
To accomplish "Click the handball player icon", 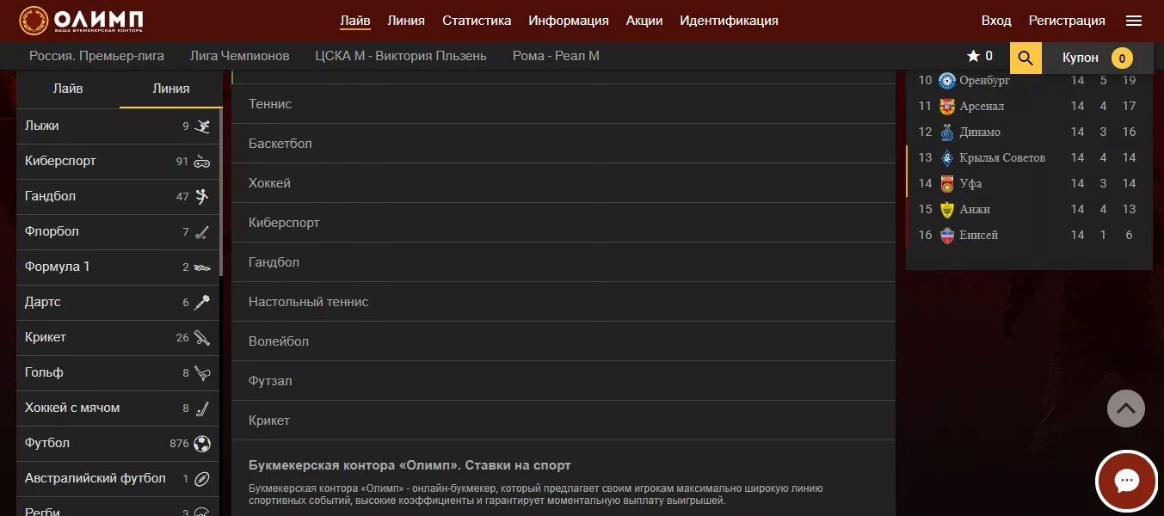I will [202, 197].
